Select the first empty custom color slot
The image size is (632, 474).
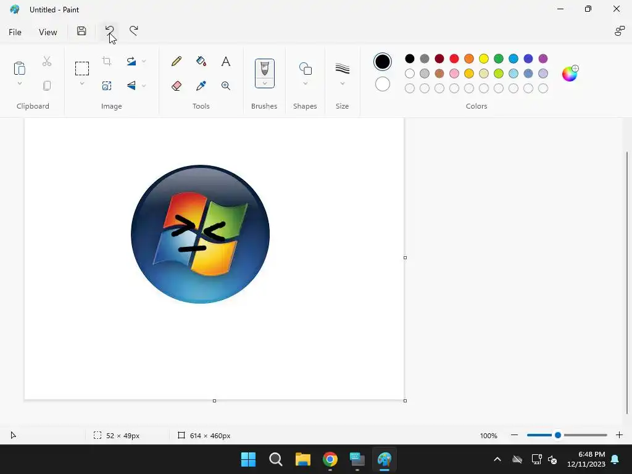[410, 88]
